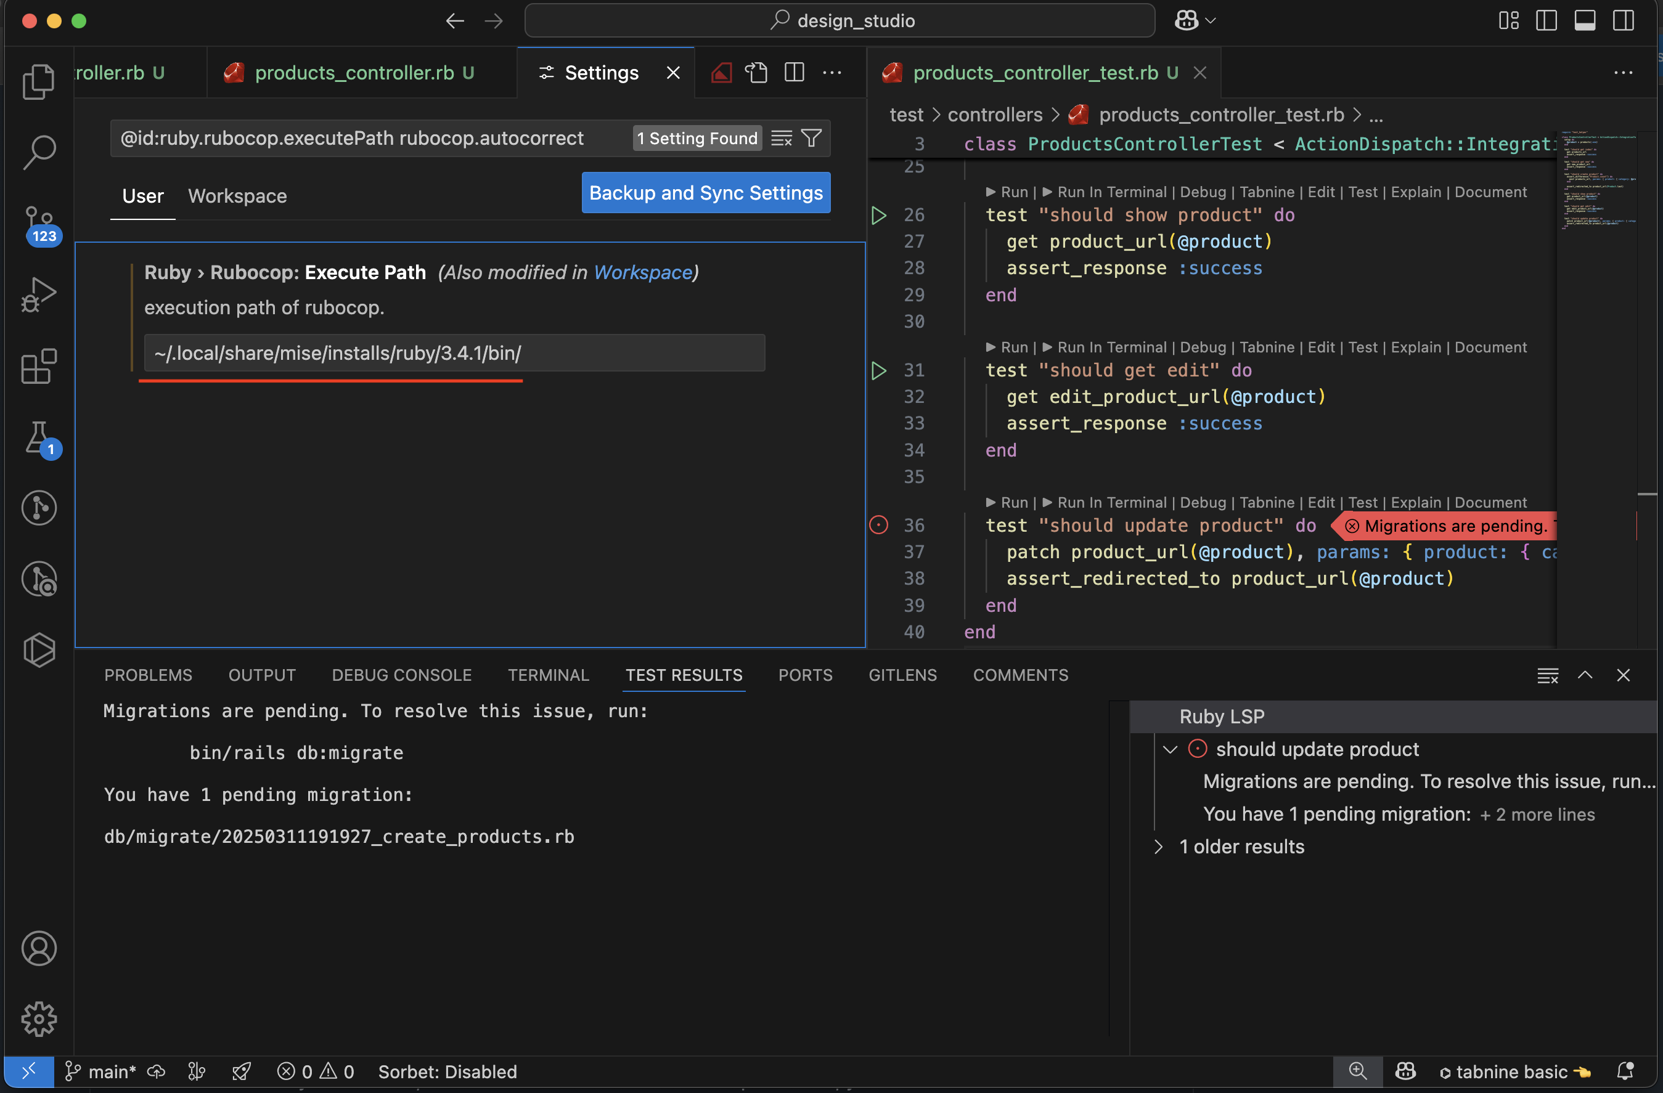Expand the '1 older results' item
This screenshot has width=1663, height=1093.
pyautogui.click(x=1159, y=847)
